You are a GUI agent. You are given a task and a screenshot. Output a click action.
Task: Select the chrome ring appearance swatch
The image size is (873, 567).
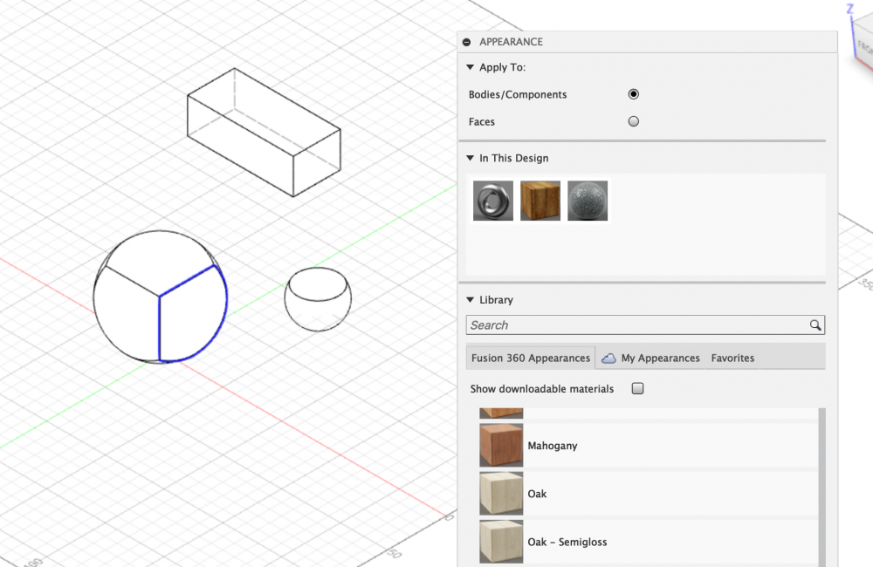pos(492,201)
